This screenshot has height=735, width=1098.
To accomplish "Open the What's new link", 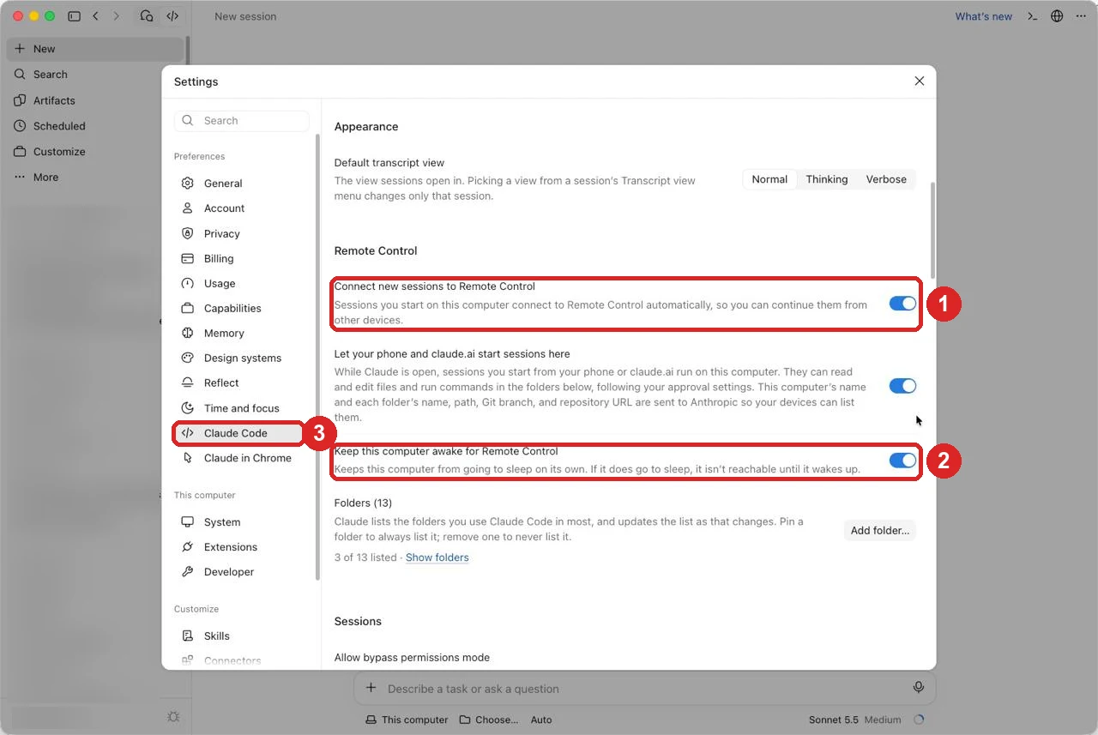I will pyautogui.click(x=984, y=16).
